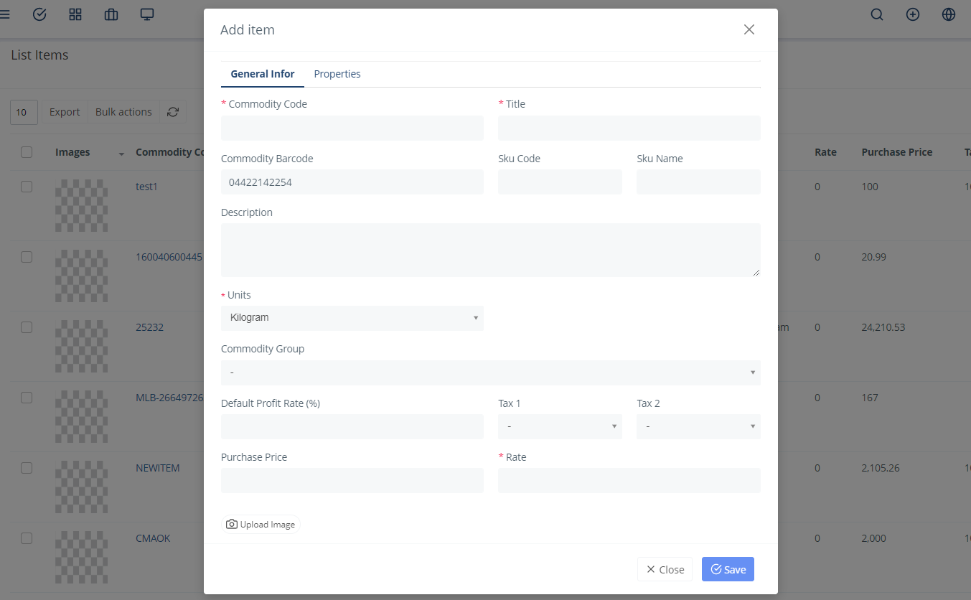Select the General Infor tab
The width and height of the screenshot is (971, 600).
(262, 74)
